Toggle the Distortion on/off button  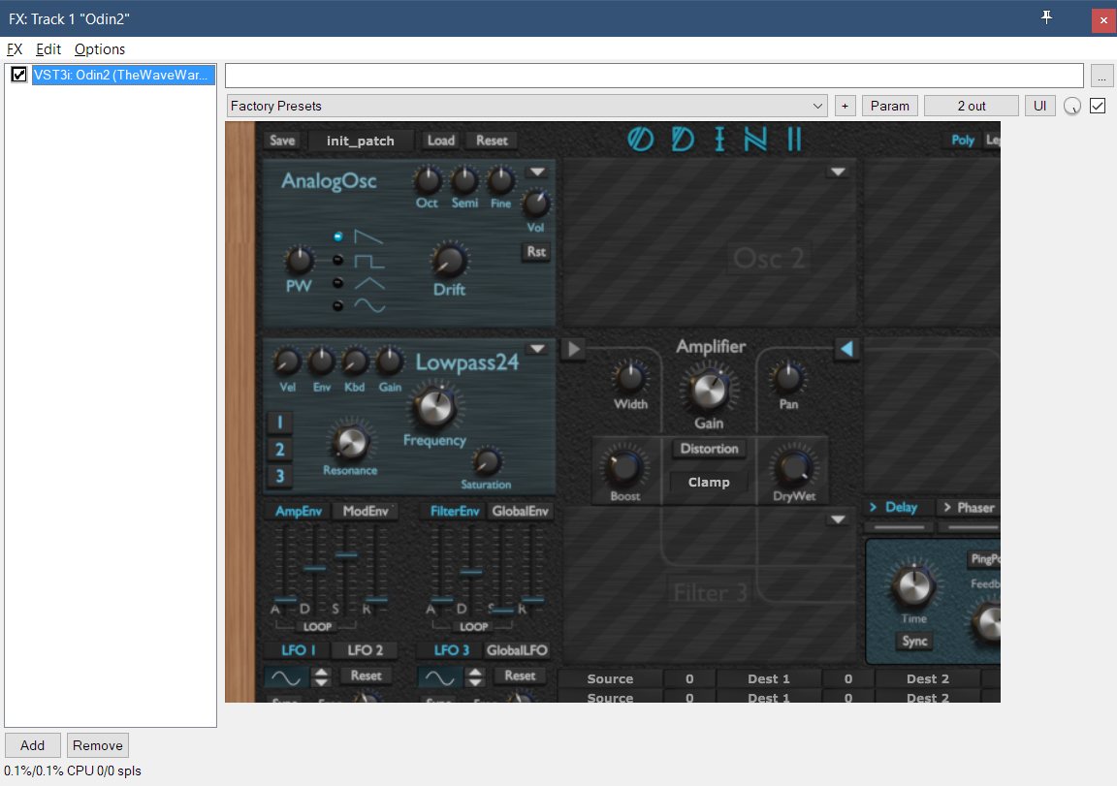(x=709, y=449)
